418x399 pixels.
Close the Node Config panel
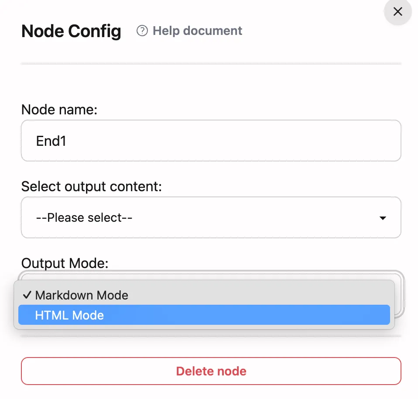pyautogui.click(x=397, y=12)
